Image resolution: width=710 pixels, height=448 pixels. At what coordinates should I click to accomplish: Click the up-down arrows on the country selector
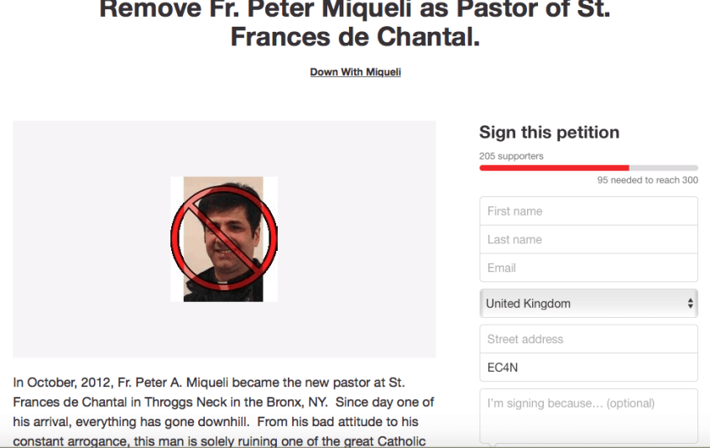tap(690, 304)
